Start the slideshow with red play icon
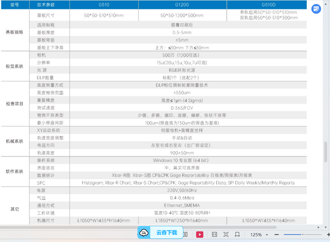Viewport: 330px width, 242px height. pos(199,235)
